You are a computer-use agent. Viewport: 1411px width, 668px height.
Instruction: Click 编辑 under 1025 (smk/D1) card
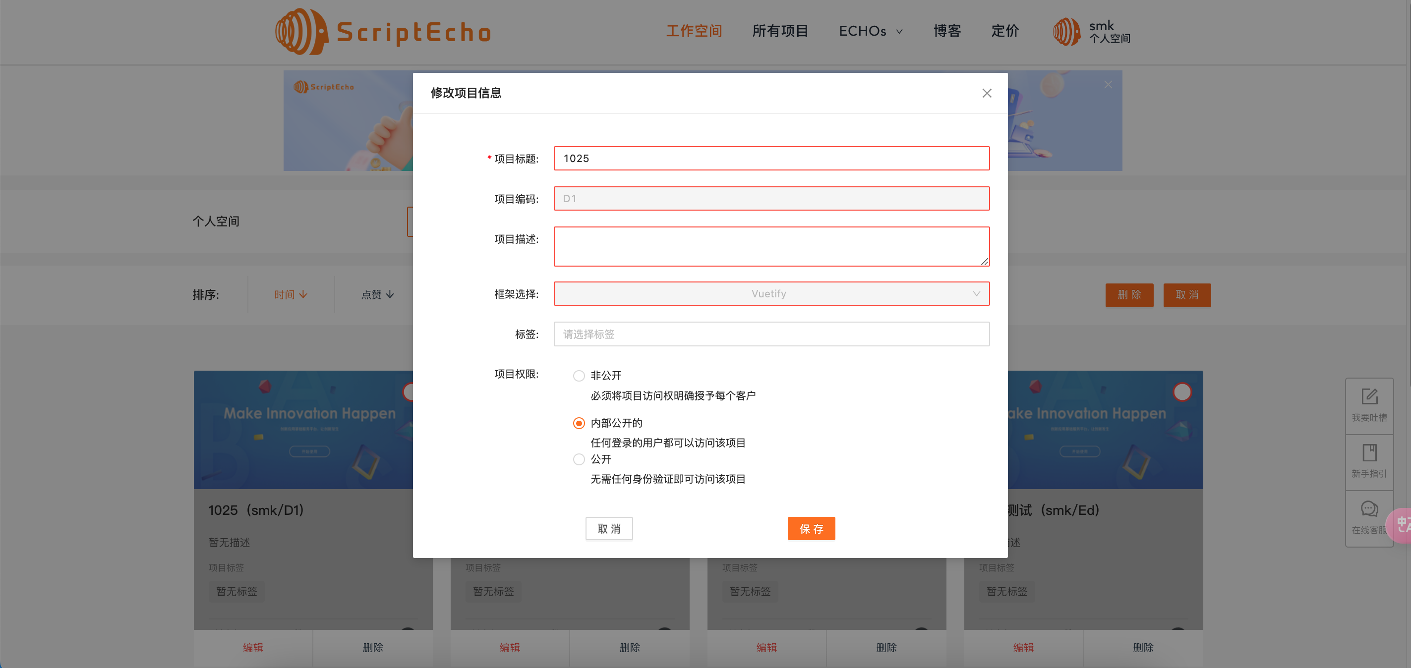click(x=252, y=648)
